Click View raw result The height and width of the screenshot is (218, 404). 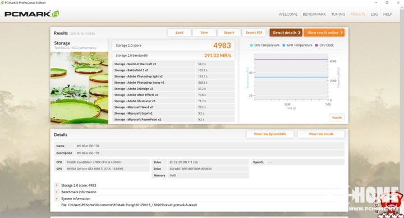[x=321, y=134]
